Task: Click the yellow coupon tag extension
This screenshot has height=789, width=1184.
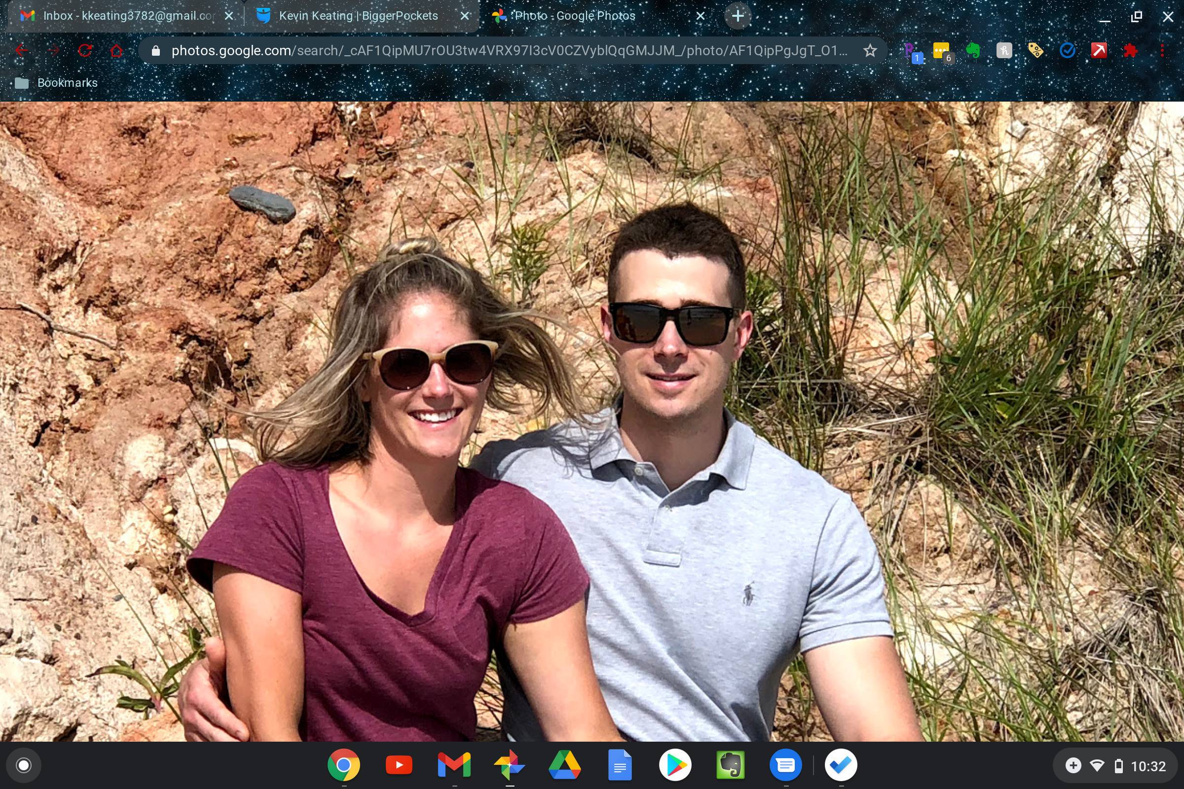Action: click(x=1036, y=50)
